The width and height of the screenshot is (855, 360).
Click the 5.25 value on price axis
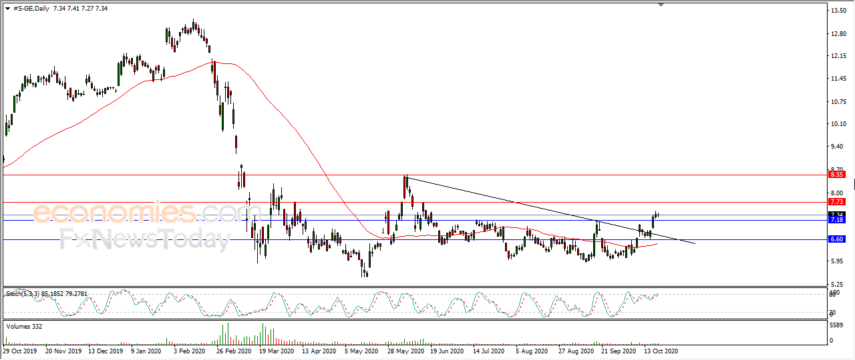(838, 284)
